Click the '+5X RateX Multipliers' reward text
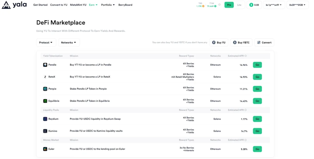Screen dimensions: 314x159 click(182, 77)
